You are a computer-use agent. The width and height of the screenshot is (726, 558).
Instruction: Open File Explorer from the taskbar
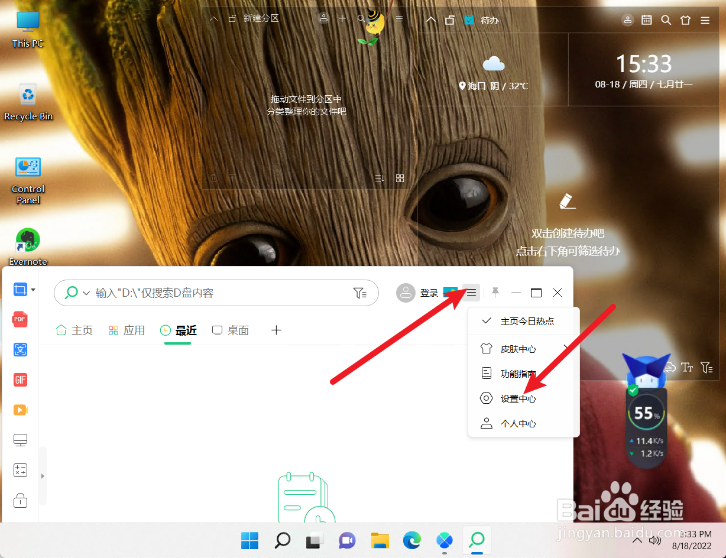380,540
